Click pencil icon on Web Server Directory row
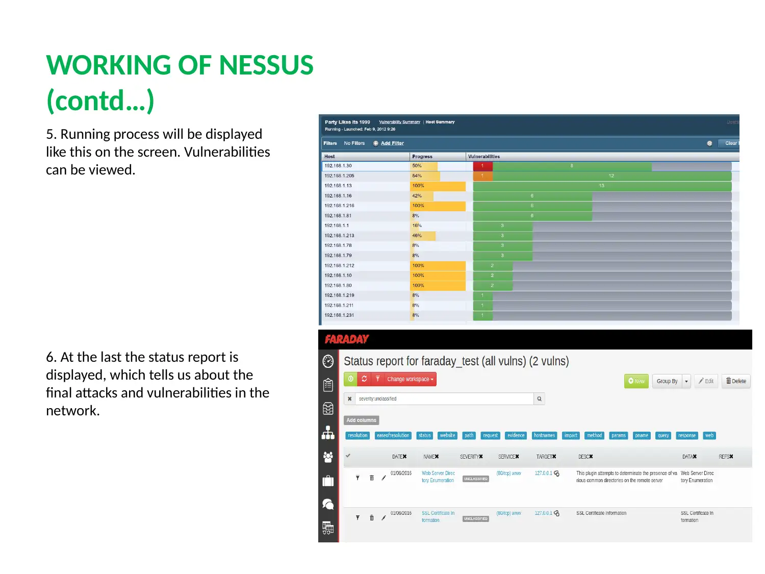 pos(384,478)
